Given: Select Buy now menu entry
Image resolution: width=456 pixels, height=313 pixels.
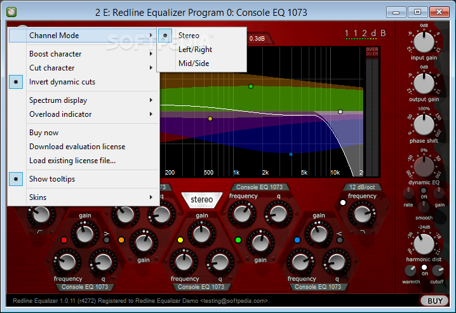Looking at the screenshot, I should 83,133.
